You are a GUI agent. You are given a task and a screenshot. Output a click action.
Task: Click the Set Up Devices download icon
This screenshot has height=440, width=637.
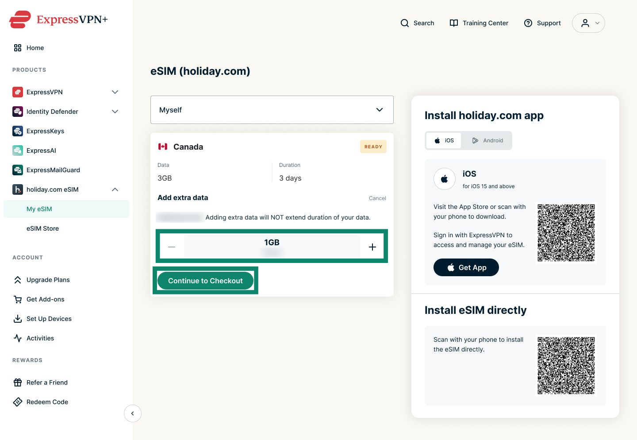click(x=18, y=319)
